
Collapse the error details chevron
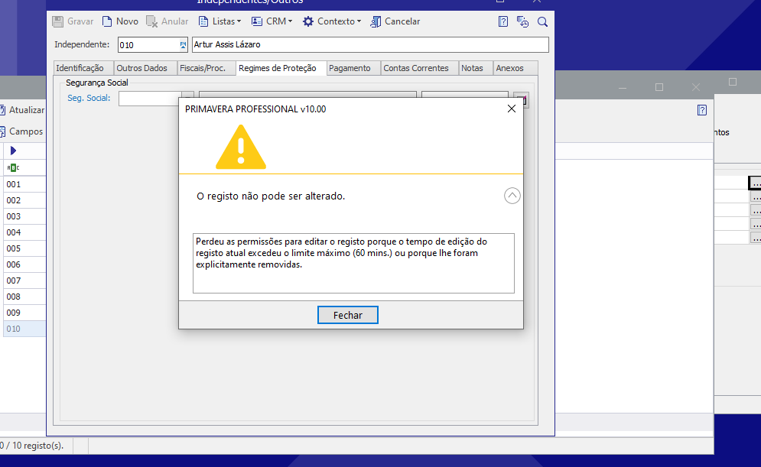click(512, 196)
